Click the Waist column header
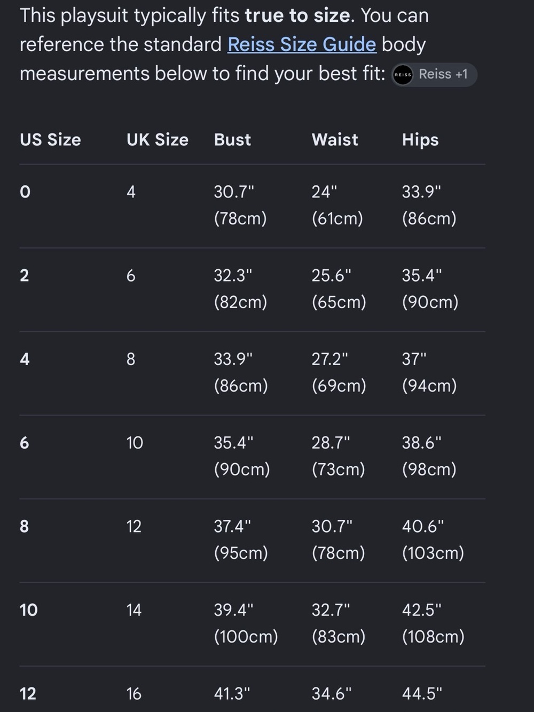Image resolution: width=534 pixels, height=712 pixels. 335,139
